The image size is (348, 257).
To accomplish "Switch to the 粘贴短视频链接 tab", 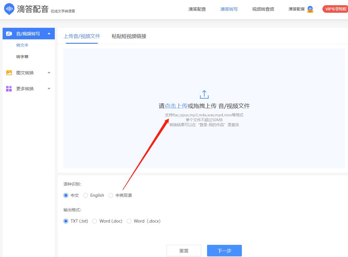I will (128, 36).
